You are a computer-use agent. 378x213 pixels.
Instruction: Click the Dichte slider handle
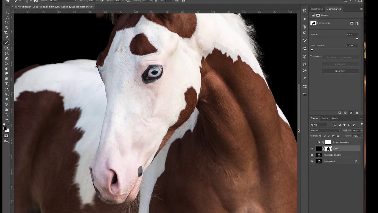tap(357, 38)
